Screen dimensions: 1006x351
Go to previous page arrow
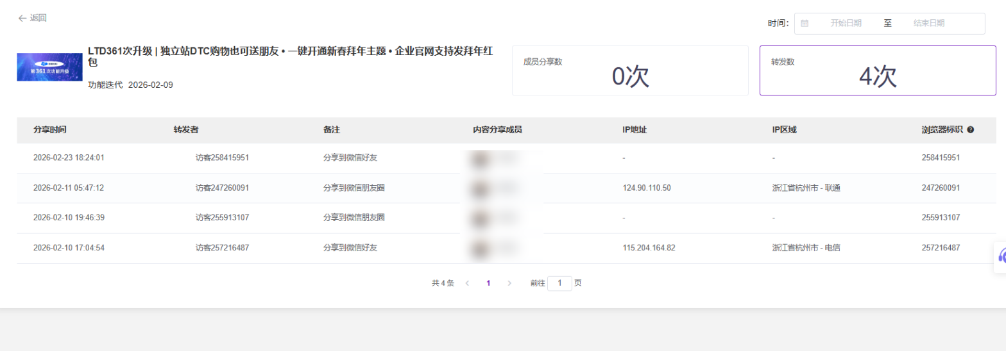coord(467,282)
